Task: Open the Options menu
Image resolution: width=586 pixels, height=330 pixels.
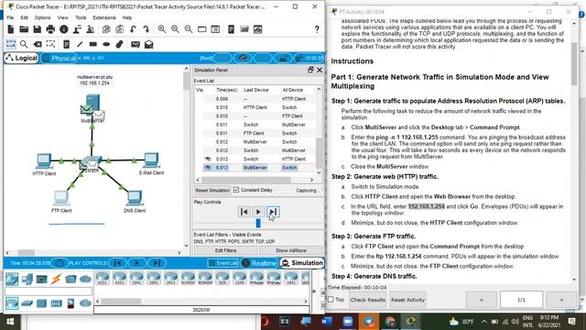Action: [42, 17]
